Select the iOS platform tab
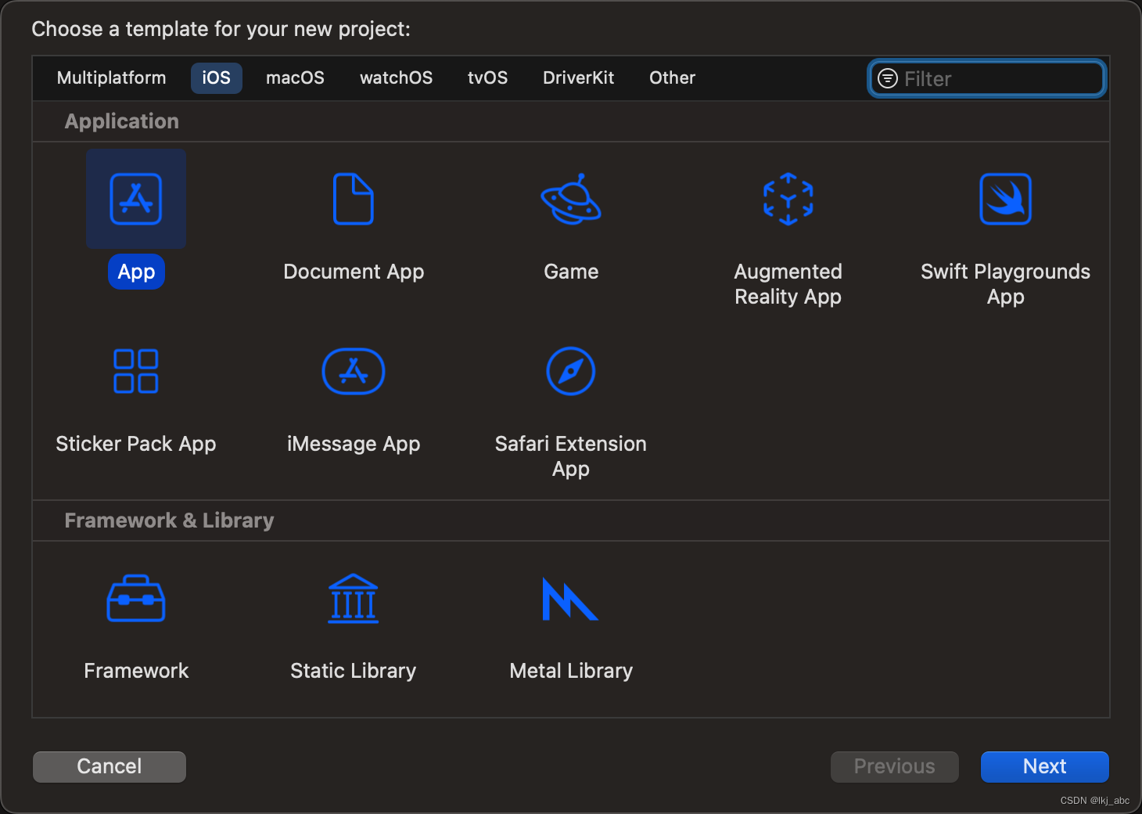Image resolution: width=1142 pixels, height=814 pixels. point(217,78)
